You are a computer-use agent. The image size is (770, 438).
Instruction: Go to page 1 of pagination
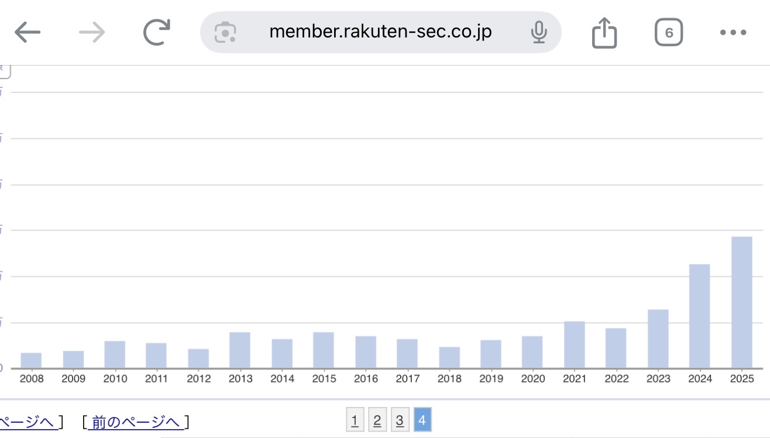click(355, 420)
